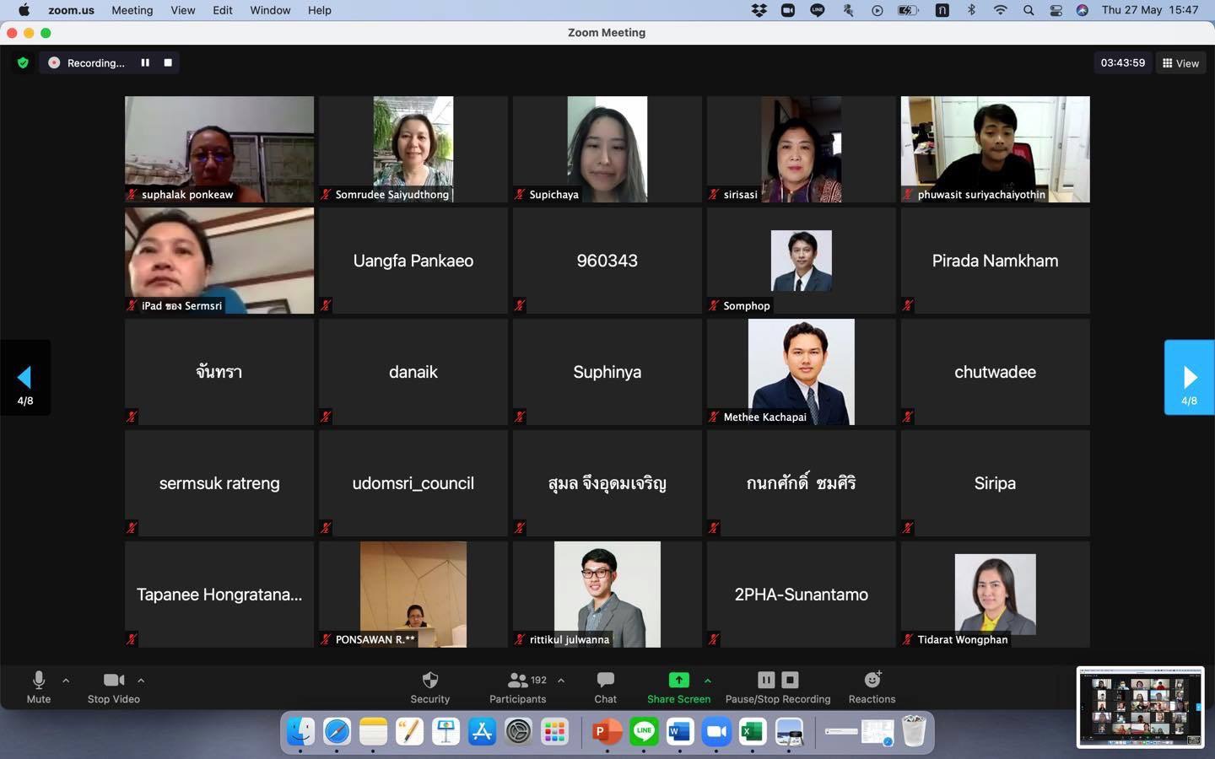Open the LINE app in the Dock
Screen dimensions: 1215x759
tap(644, 731)
